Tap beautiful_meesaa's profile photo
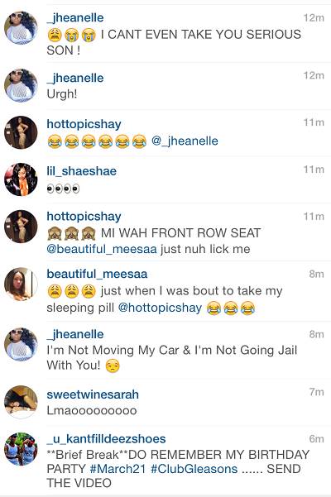Screen dimensions: 331x497 [x=21, y=284]
